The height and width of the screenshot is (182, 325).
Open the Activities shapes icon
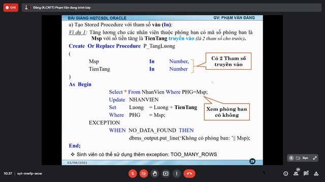tap(316, 174)
